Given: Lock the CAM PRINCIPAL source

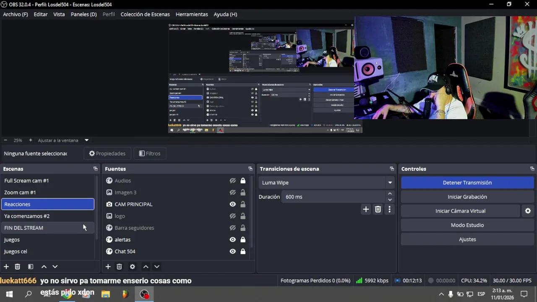Looking at the screenshot, I should pyautogui.click(x=243, y=204).
